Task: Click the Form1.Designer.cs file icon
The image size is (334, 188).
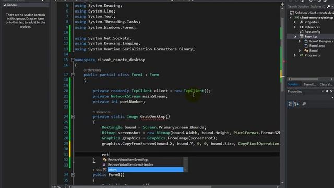Action: coord(306,41)
